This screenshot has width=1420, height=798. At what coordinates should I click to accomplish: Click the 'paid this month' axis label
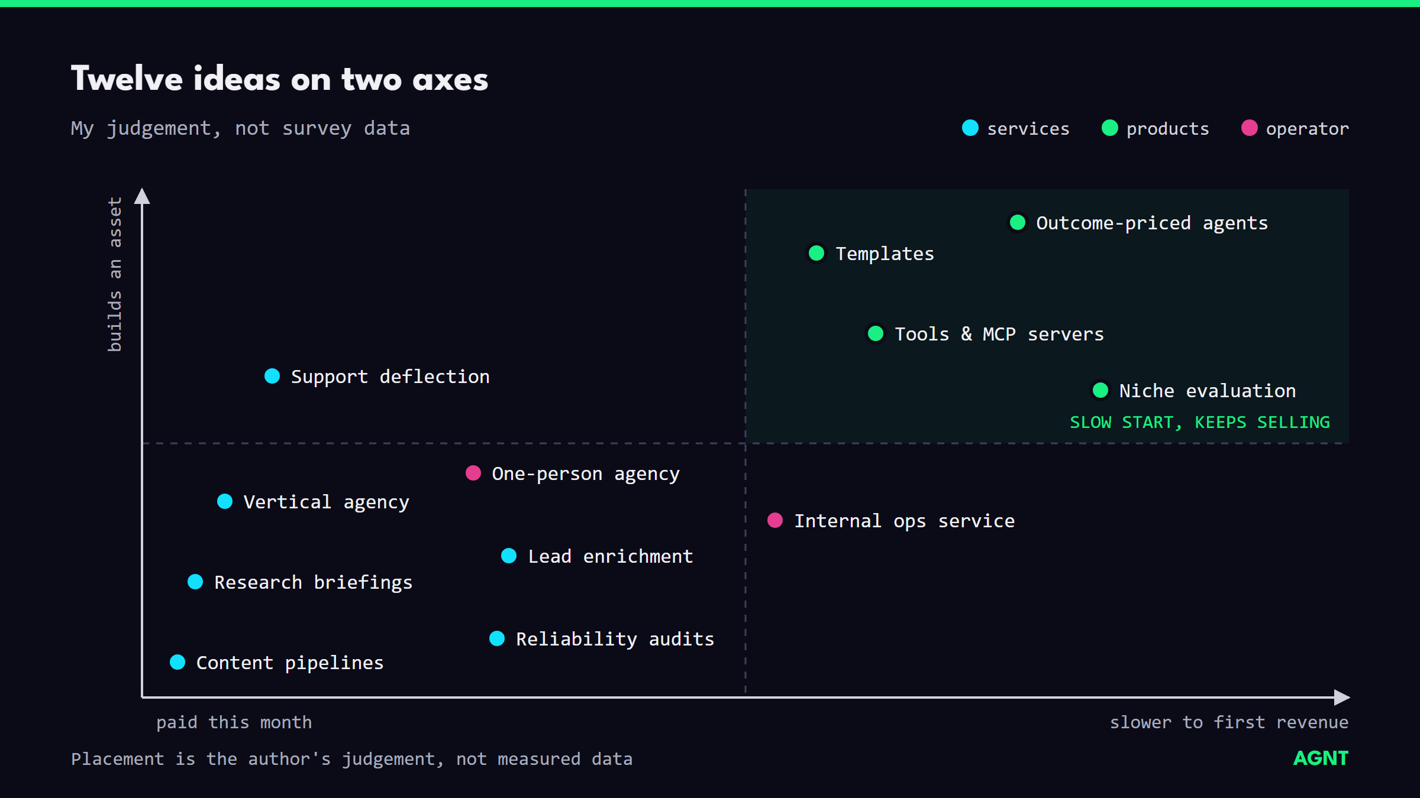click(x=234, y=723)
